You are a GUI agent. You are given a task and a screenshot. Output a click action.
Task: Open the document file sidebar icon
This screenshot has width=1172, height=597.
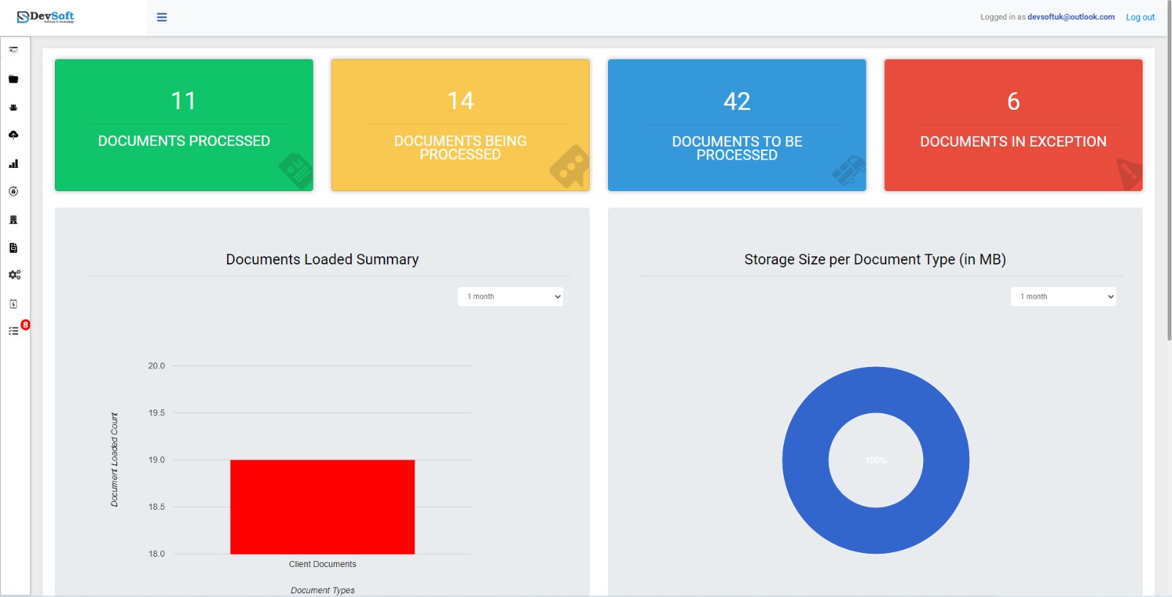coord(13,248)
